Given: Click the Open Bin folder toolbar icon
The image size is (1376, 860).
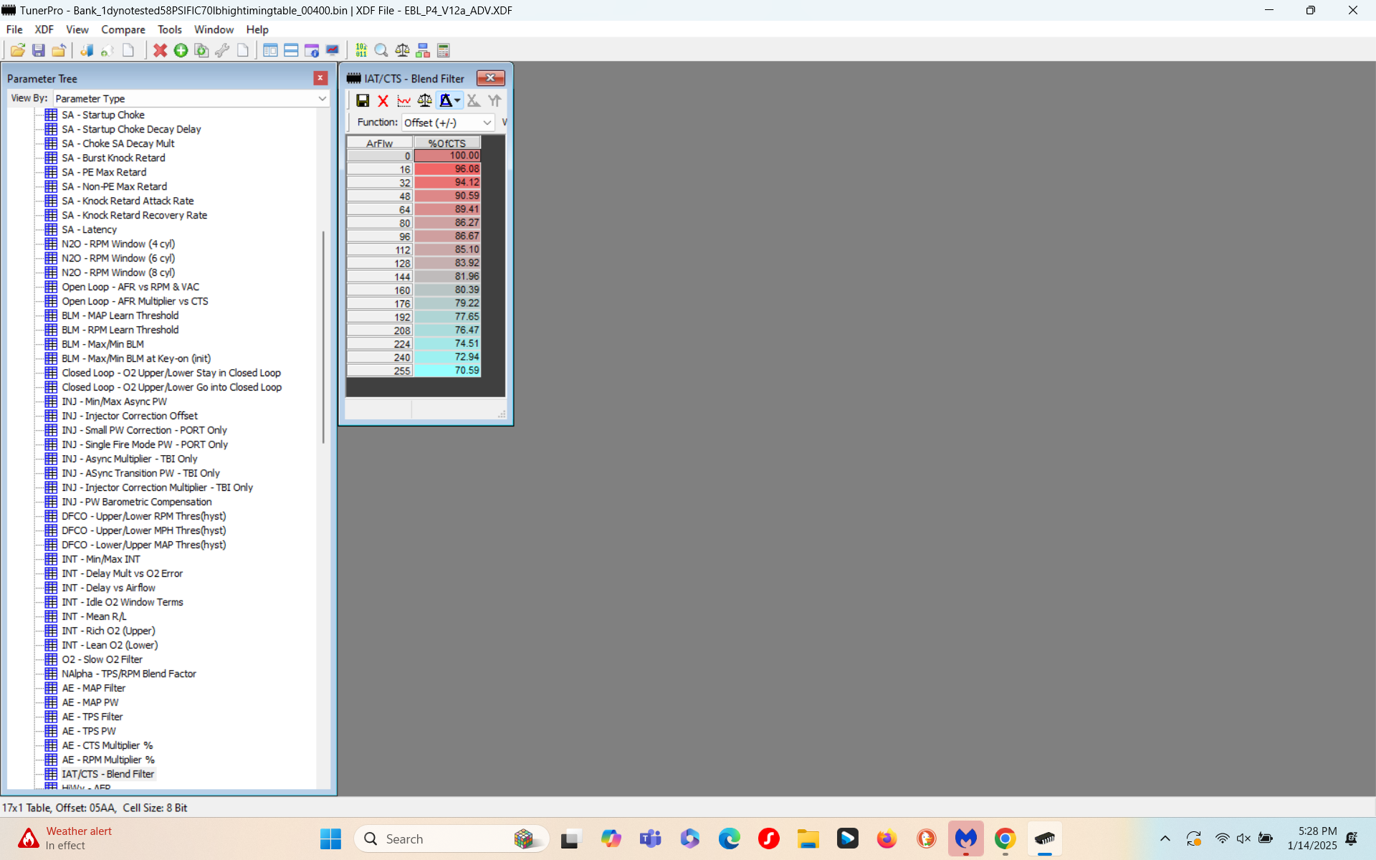Looking at the screenshot, I should 18,50.
